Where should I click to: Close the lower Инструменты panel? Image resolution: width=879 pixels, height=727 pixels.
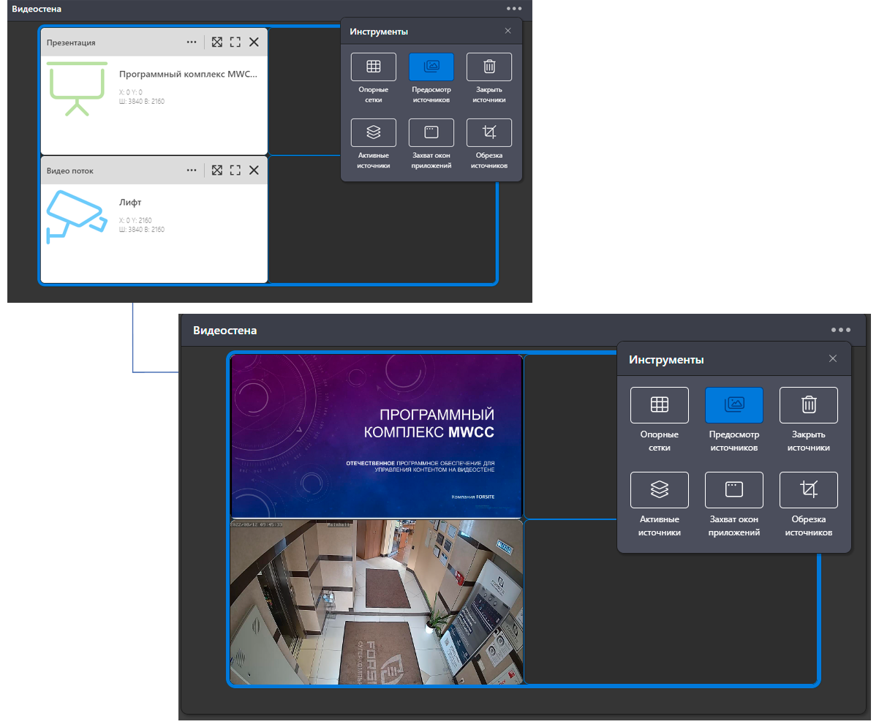point(832,358)
